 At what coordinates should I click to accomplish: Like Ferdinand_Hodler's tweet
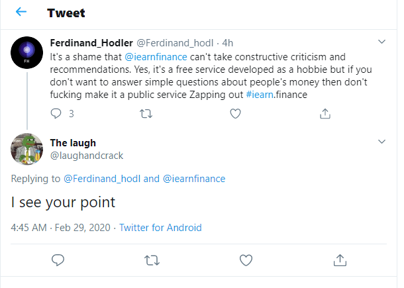coord(235,113)
